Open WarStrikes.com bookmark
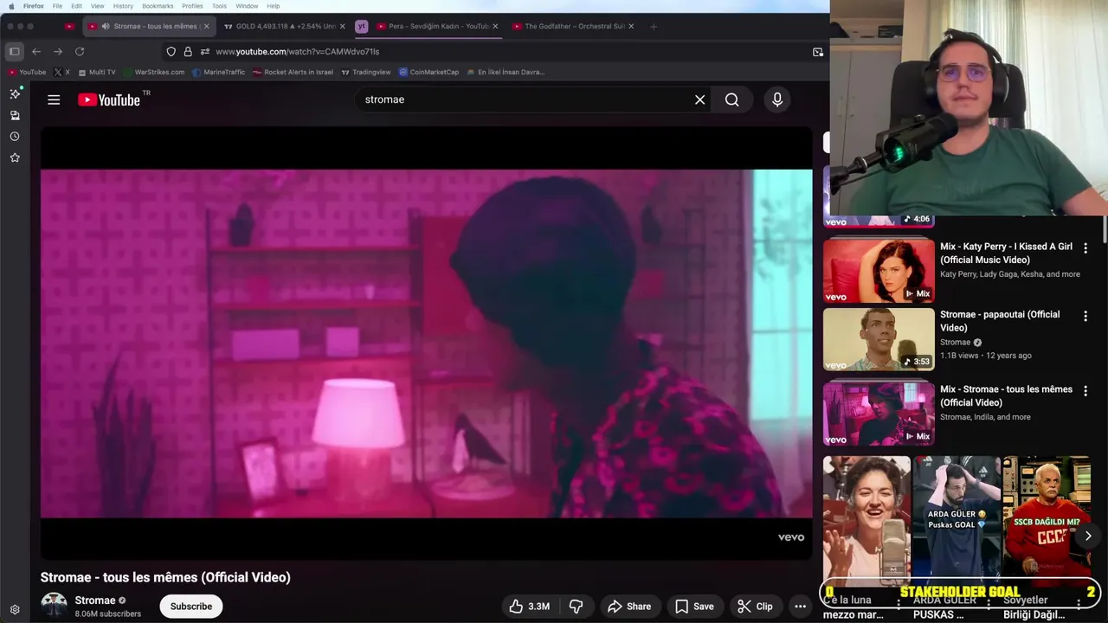The width and height of the screenshot is (1108, 623). pos(154,73)
